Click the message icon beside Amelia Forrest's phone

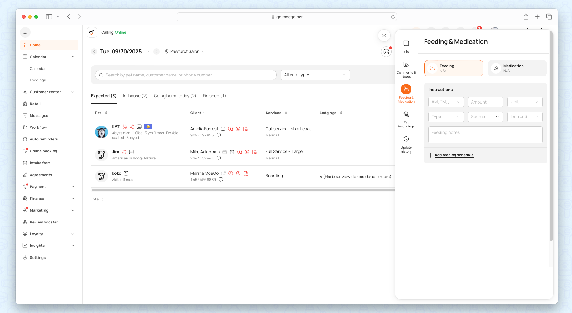(219, 135)
